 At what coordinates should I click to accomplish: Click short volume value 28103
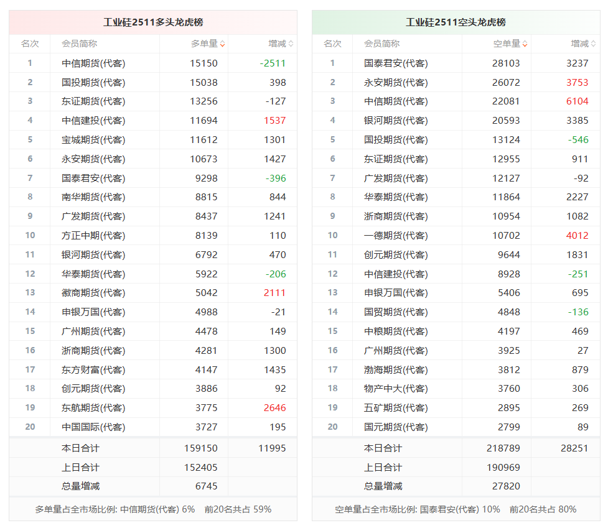tap(506, 63)
